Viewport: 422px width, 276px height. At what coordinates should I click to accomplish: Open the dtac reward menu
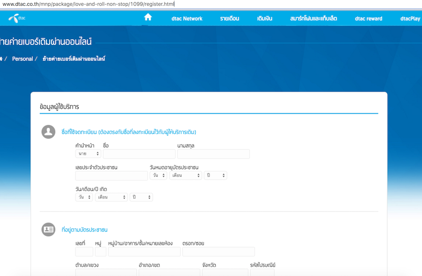[x=369, y=19]
